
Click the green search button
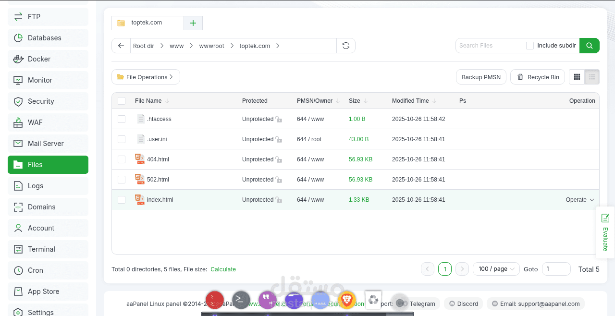point(590,46)
